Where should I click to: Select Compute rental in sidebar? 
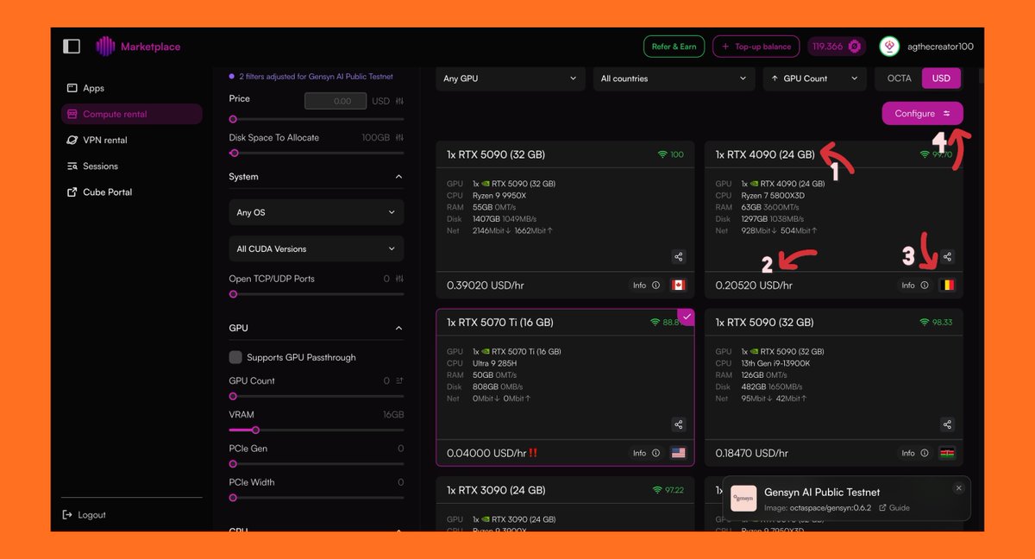131,114
